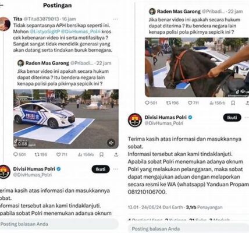The image size is (249, 233).
Task: Tap repost icon showing 196 on left post
Action: pos(41,154)
